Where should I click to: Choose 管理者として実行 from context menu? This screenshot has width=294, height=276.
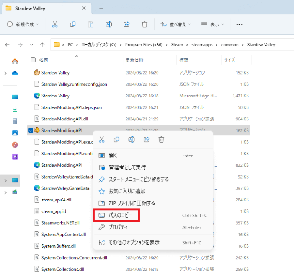pos(127,167)
